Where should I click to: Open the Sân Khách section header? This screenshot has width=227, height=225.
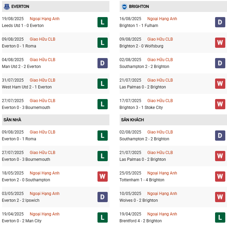[132, 120]
